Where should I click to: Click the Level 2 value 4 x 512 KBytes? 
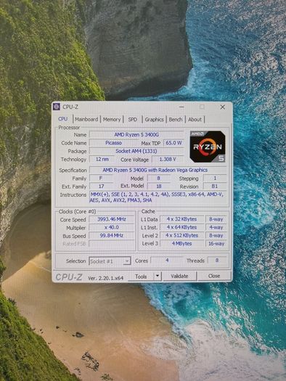pos(181,235)
